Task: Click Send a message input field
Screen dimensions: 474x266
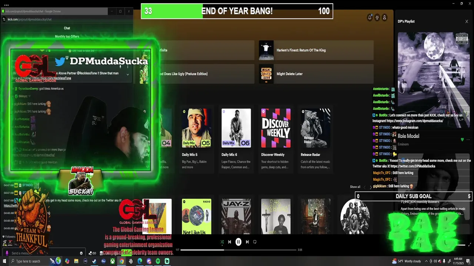Action: pyautogui.click(x=44, y=253)
